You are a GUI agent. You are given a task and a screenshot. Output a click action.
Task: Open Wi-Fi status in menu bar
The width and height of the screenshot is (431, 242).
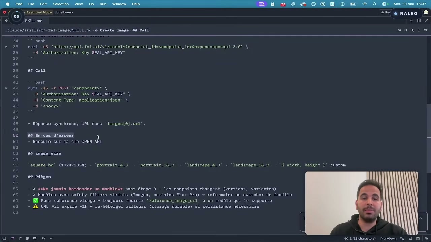pyautogui.click(x=365, y=4)
